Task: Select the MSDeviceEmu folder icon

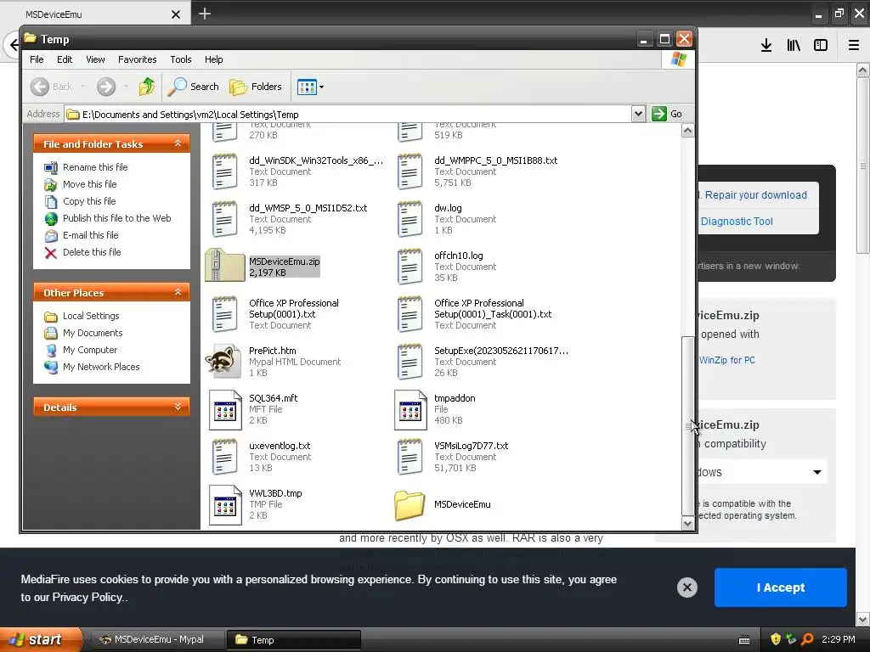Action: 410,504
